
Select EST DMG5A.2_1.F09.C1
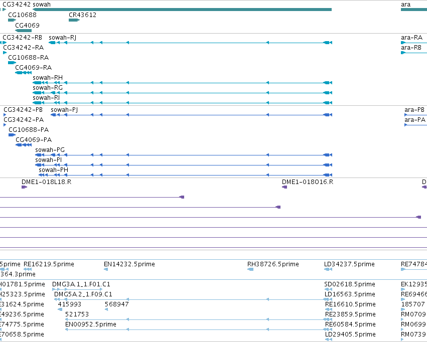[x=193, y=299]
